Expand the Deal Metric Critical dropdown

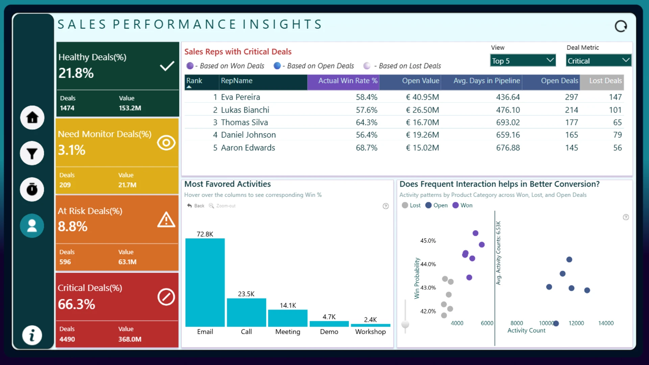tap(599, 60)
